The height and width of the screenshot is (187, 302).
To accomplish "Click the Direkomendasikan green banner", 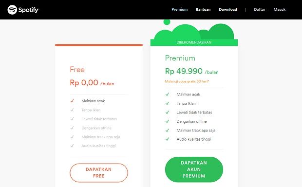I will point(194,42).
